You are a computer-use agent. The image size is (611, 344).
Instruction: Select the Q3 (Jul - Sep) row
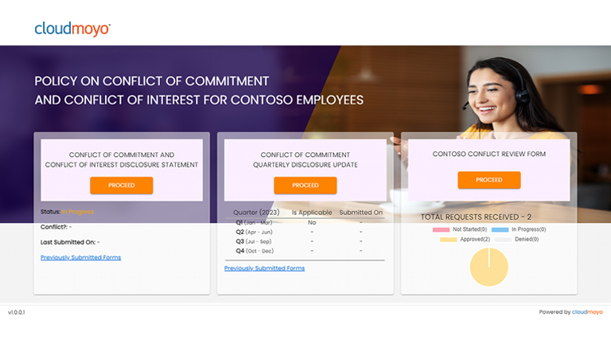(305, 241)
